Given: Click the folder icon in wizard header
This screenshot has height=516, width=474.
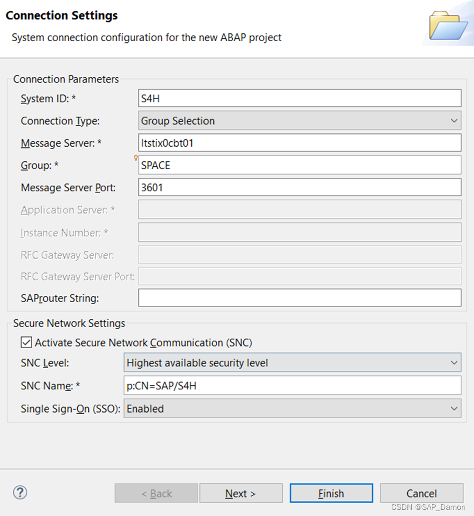Looking at the screenshot, I should (x=448, y=26).
